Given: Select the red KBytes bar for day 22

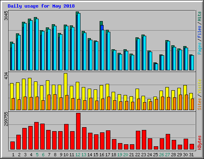Looking at the screenshot, I should 138,140.
